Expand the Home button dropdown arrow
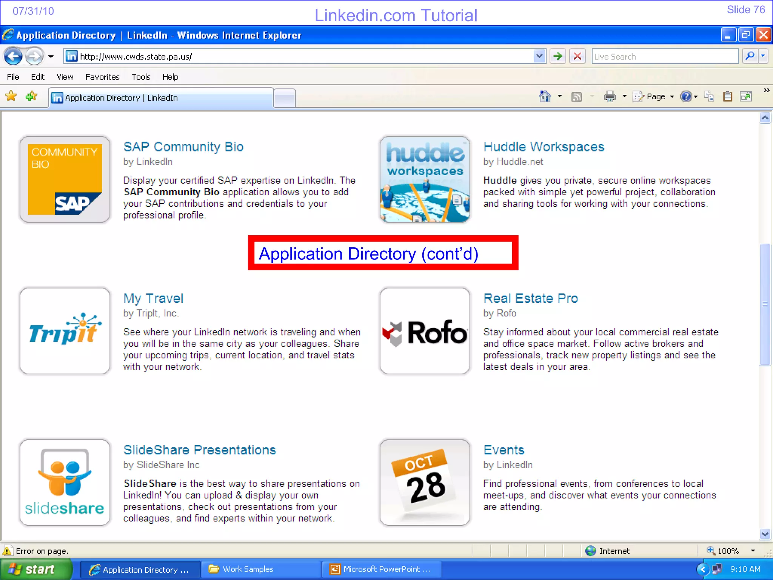The image size is (773, 580). pos(560,97)
